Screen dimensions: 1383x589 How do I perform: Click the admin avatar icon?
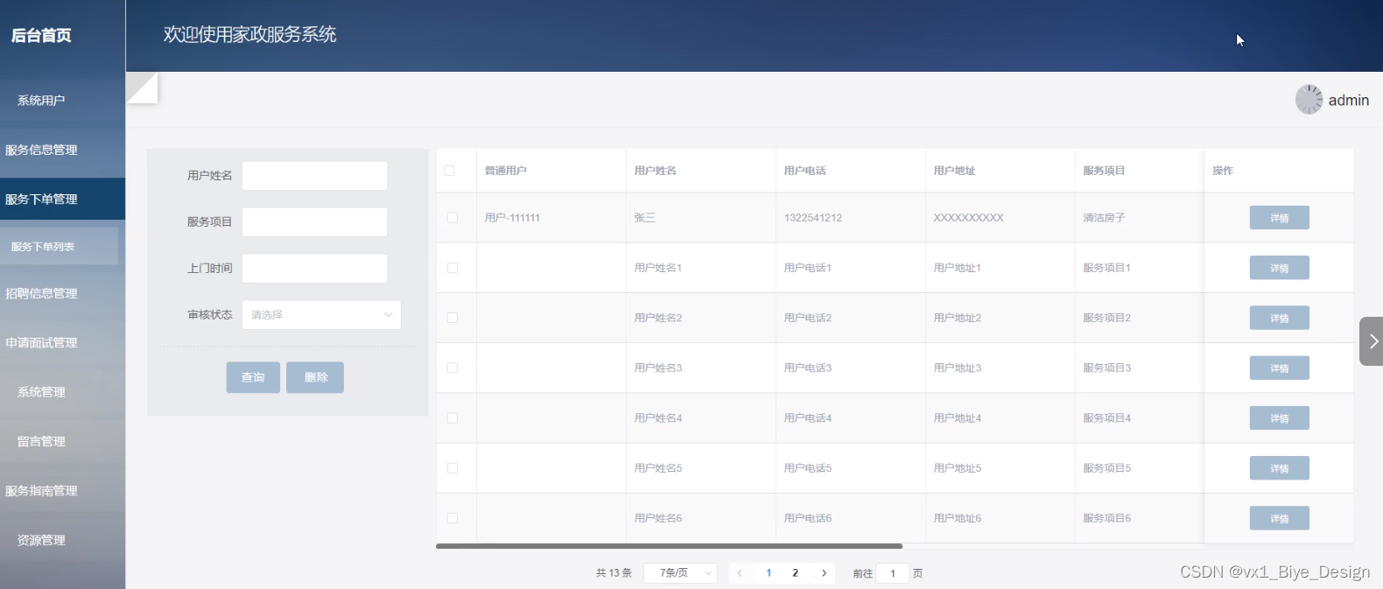pos(1309,100)
